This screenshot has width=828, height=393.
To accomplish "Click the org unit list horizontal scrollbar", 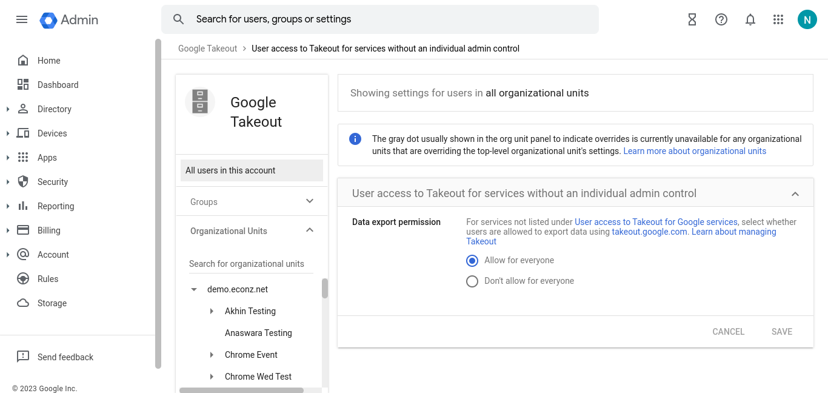I will [x=241, y=391].
